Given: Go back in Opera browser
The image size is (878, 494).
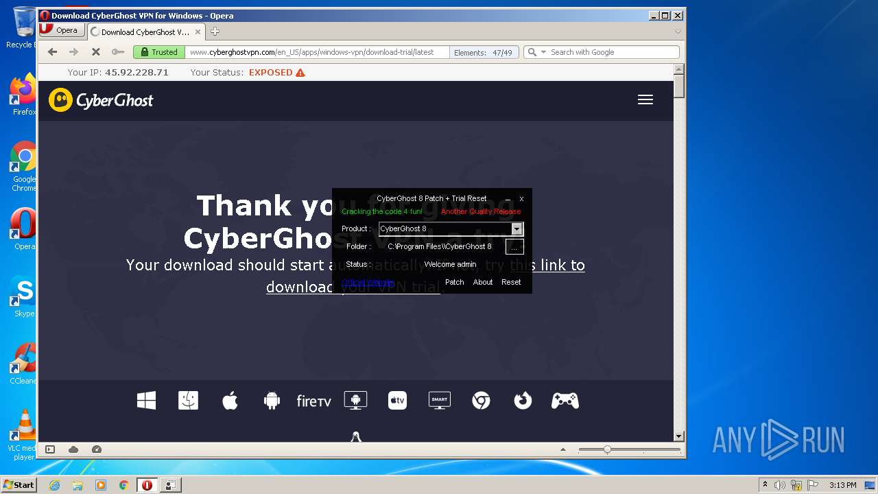Looking at the screenshot, I should click(x=52, y=52).
